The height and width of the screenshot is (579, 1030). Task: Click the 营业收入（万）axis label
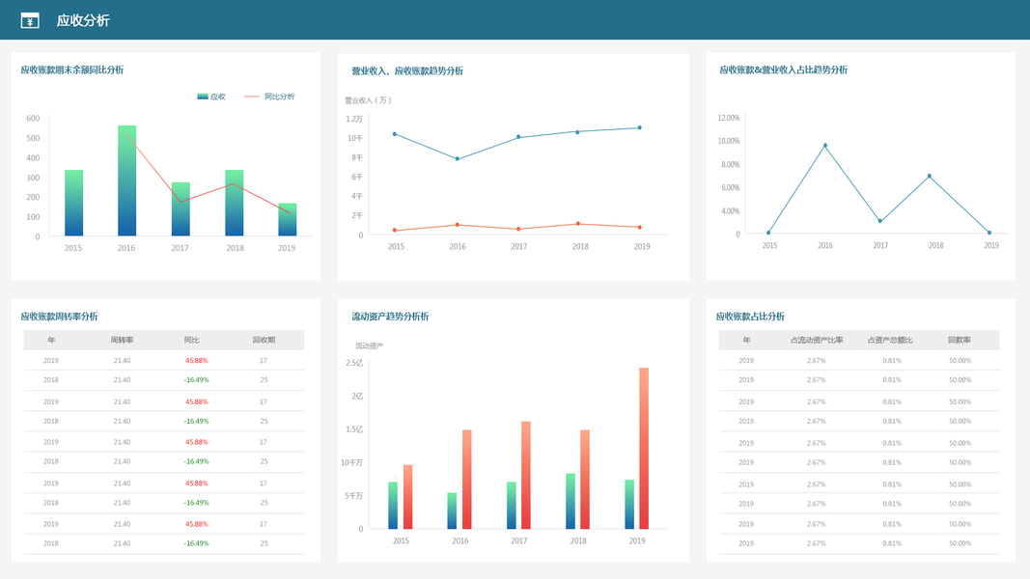tap(369, 100)
